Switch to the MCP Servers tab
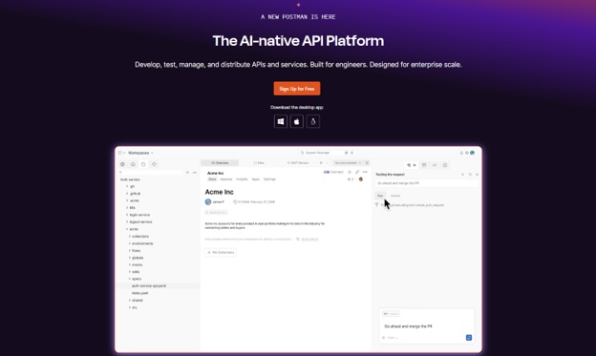Image resolution: width=596 pixels, height=356 pixels. tap(298, 163)
